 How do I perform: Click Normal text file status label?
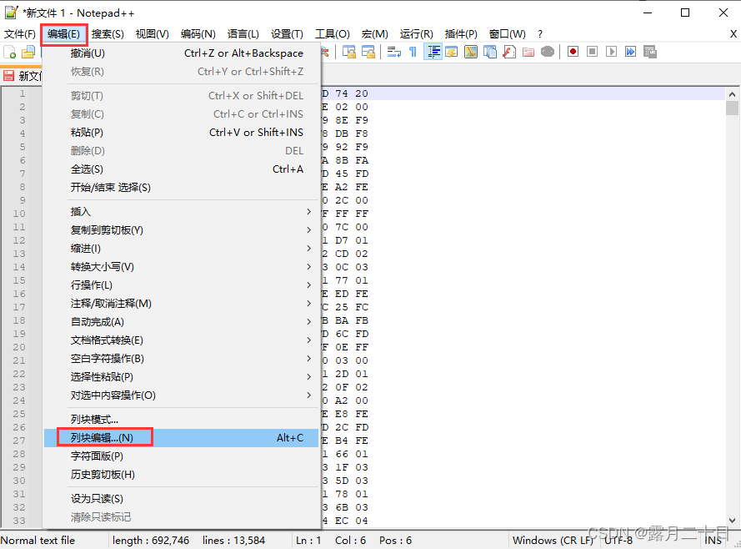(x=38, y=540)
